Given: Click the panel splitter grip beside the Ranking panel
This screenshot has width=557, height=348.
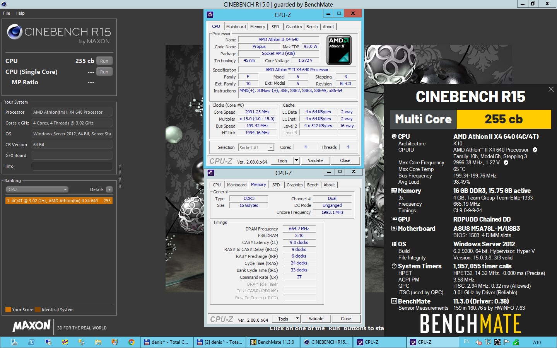Looking at the screenshot, I should coord(120,177).
